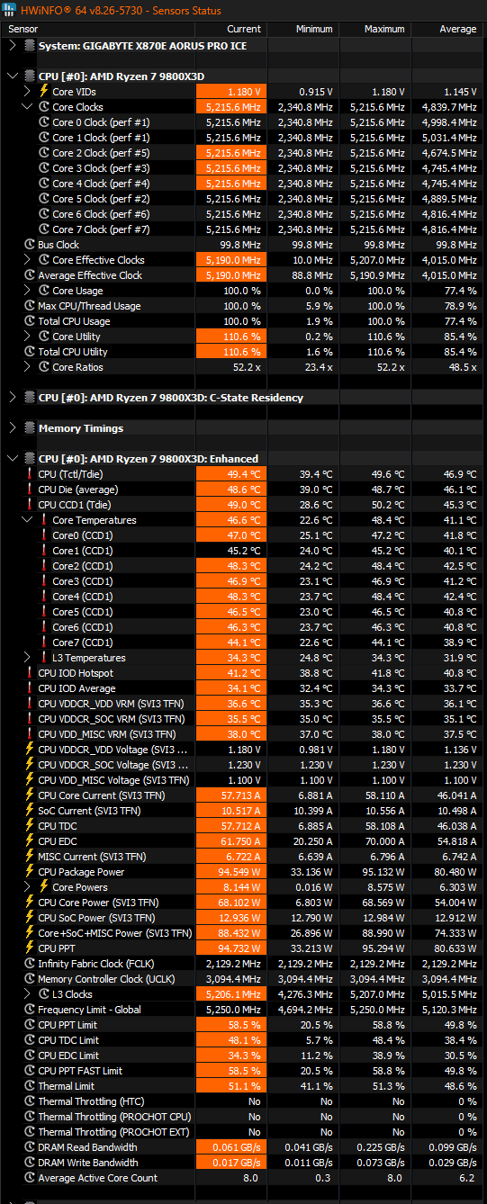Image resolution: width=487 pixels, height=1204 pixels.
Task: Select the CPU VDDCR_SOC VRM (SVI3 TFN) row
Action: pos(243,719)
